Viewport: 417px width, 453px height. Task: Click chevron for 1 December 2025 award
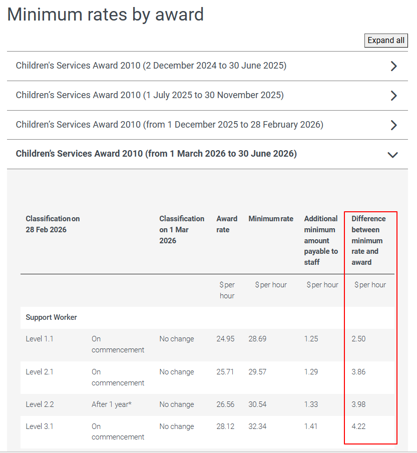pos(393,125)
